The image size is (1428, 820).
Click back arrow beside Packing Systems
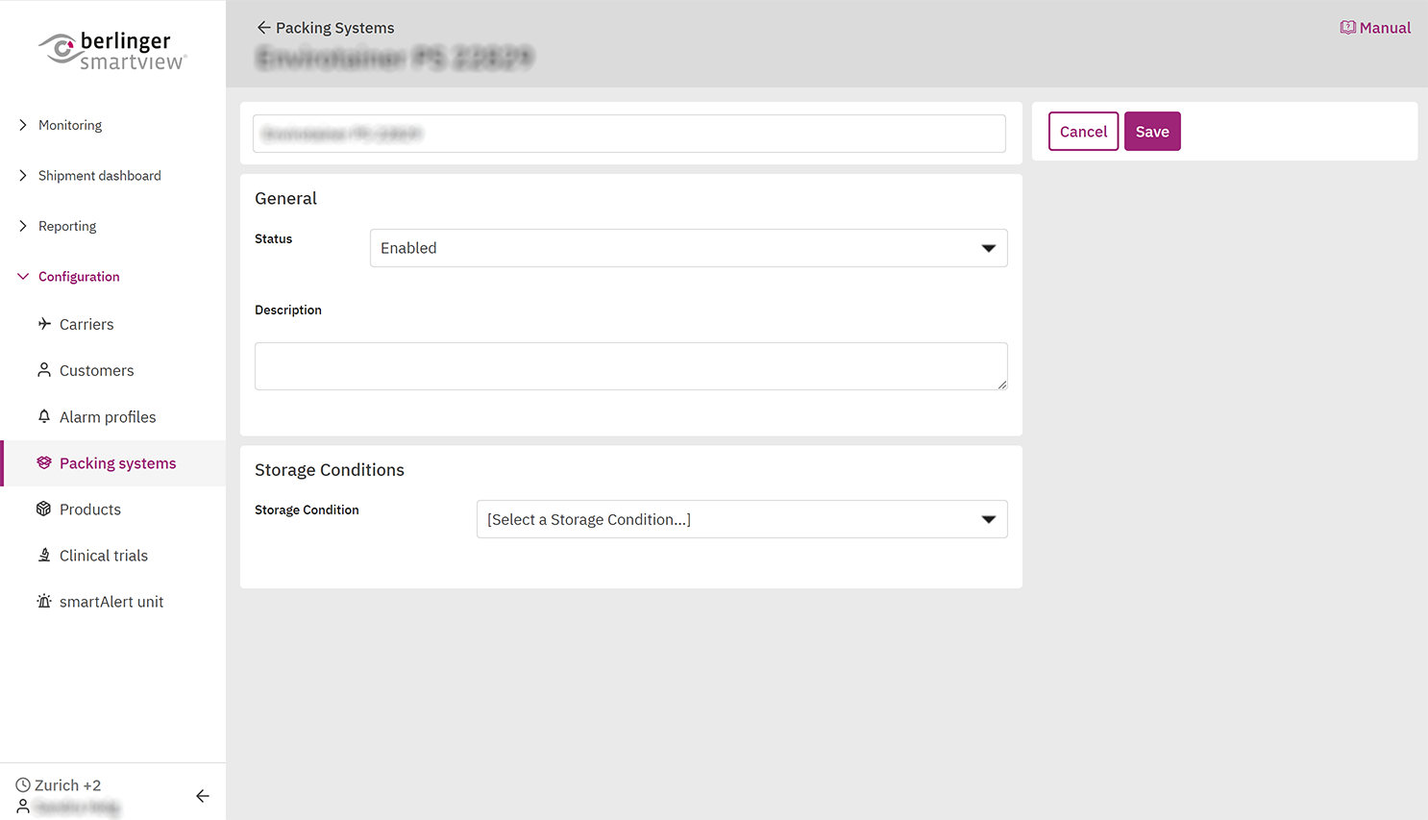click(x=263, y=28)
